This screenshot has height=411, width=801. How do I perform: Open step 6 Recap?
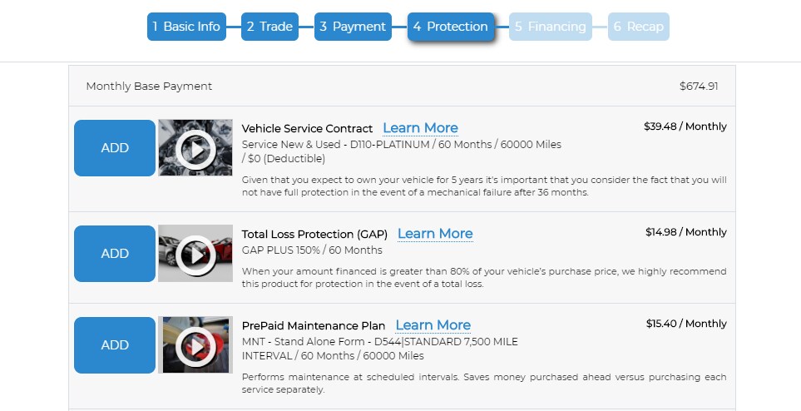point(639,27)
